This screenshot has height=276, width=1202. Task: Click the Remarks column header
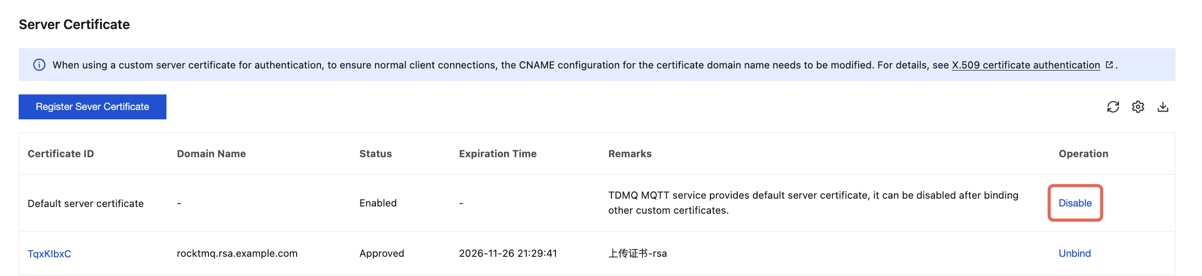click(x=630, y=154)
